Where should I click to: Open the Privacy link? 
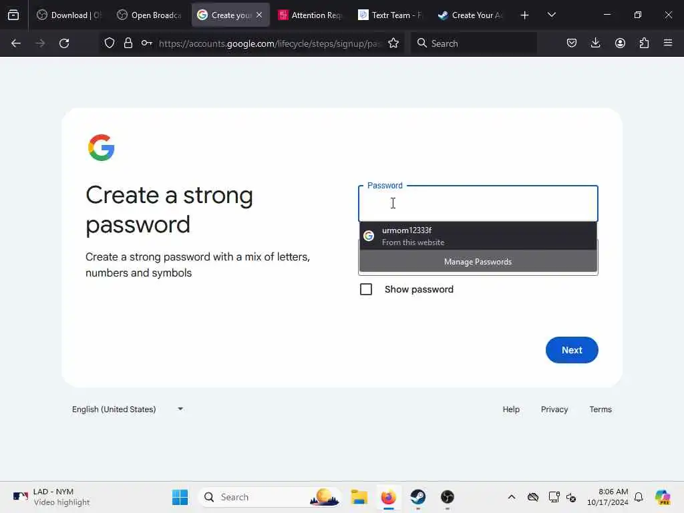click(554, 409)
